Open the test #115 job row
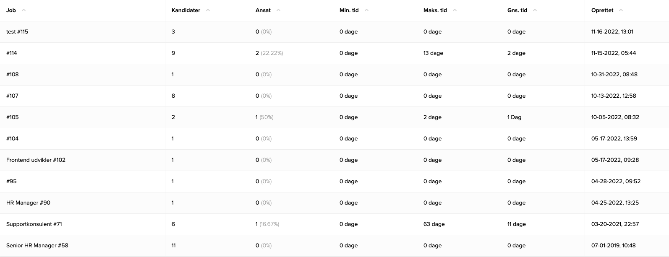The width and height of the screenshot is (669, 257). click(x=17, y=31)
